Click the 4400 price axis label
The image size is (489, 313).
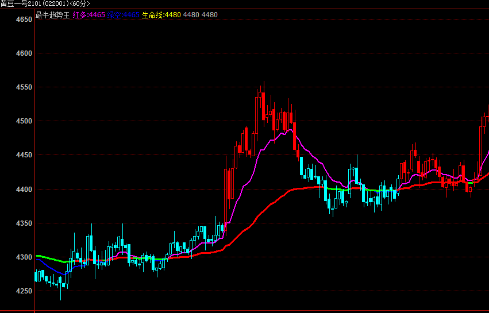24,189
